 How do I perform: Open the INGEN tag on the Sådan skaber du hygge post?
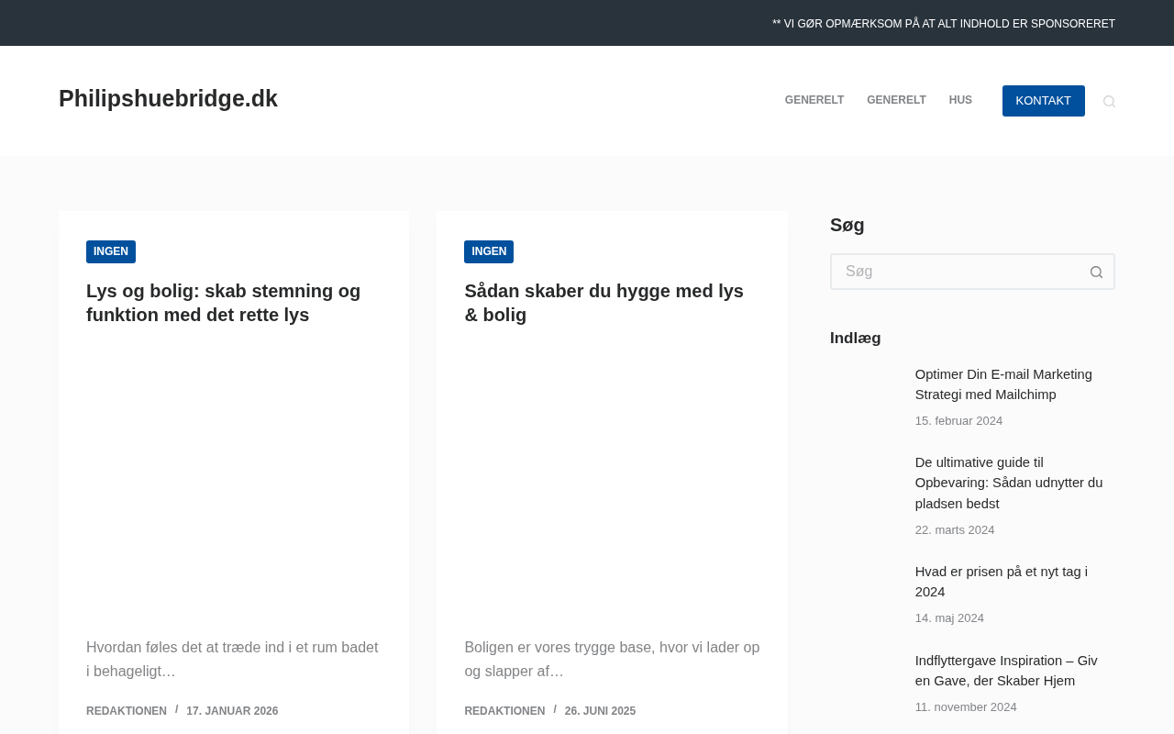[489, 251]
